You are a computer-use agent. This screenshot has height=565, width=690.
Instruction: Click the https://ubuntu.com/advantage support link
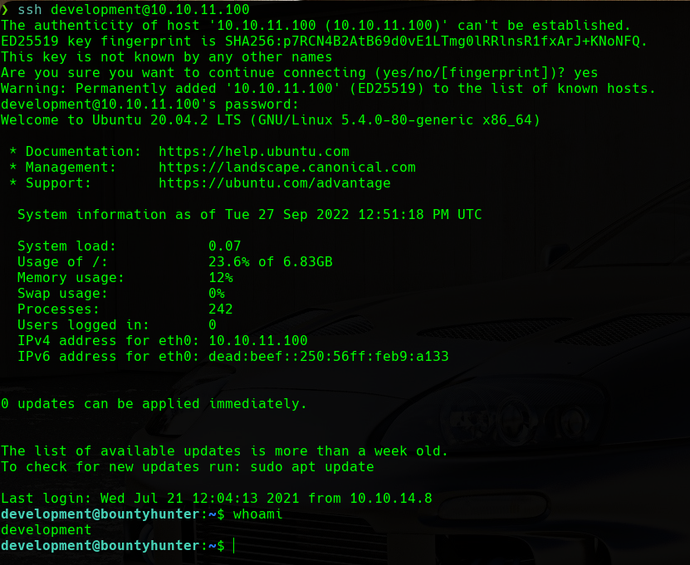(274, 183)
